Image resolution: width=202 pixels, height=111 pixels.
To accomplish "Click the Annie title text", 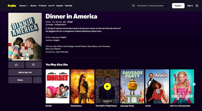I will click(148, 106).
